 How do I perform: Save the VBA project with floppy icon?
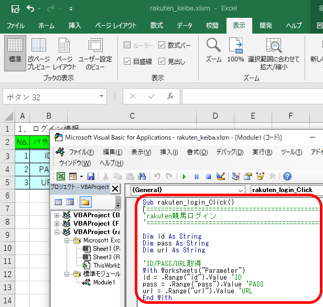pos(91,176)
